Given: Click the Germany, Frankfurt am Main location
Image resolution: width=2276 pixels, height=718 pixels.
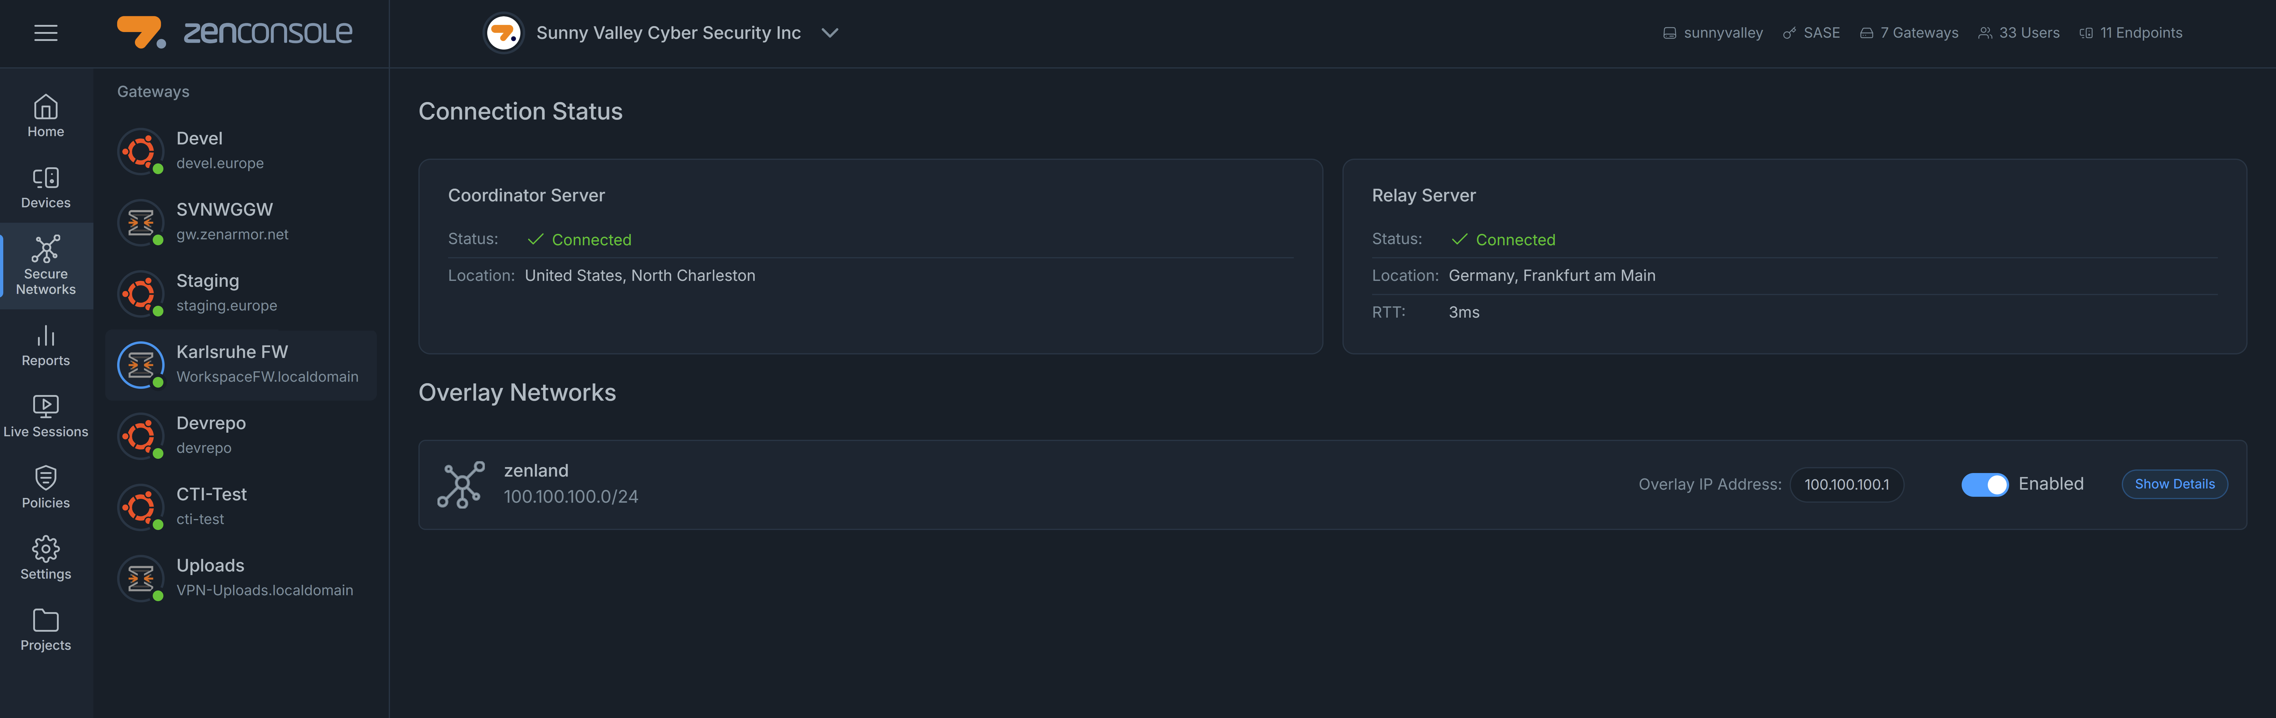Looking at the screenshot, I should pyautogui.click(x=1552, y=276).
